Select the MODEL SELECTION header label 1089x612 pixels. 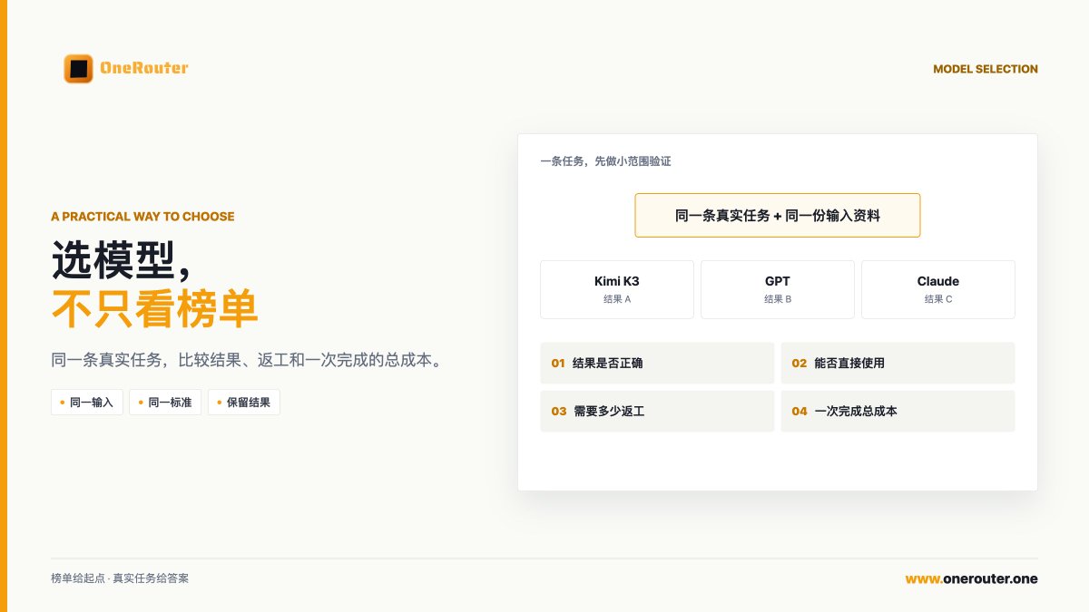click(x=985, y=69)
